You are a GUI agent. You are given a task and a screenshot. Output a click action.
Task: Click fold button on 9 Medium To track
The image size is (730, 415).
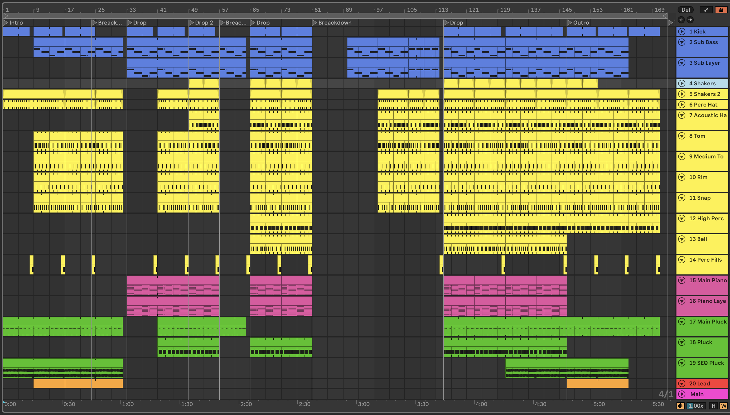click(x=682, y=156)
